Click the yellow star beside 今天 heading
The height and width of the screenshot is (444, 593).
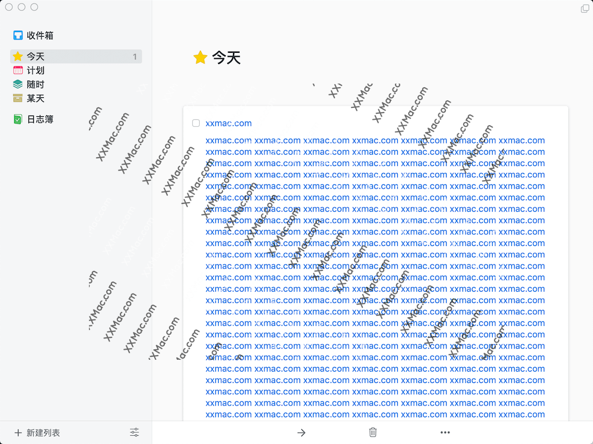click(200, 58)
